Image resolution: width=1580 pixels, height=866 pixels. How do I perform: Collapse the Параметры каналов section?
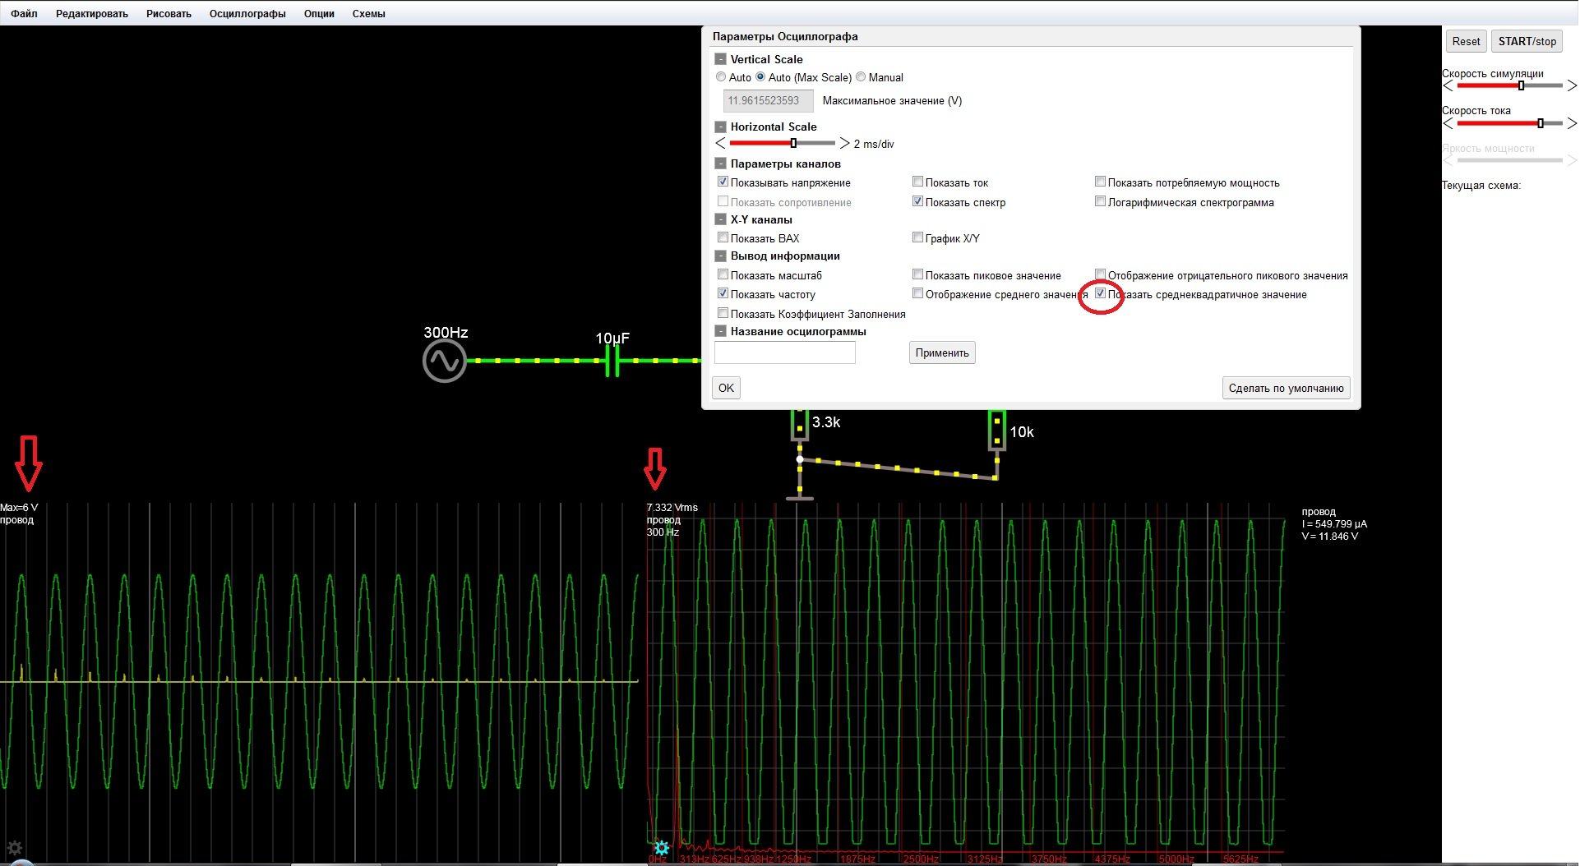[x=720, y=164]
